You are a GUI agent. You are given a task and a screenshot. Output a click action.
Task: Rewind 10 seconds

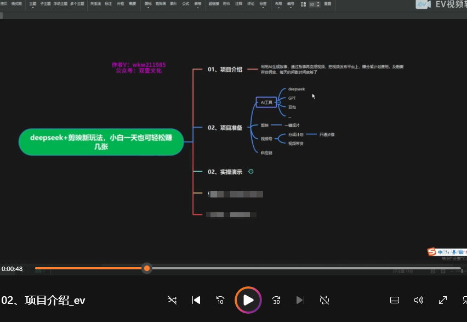220,300
